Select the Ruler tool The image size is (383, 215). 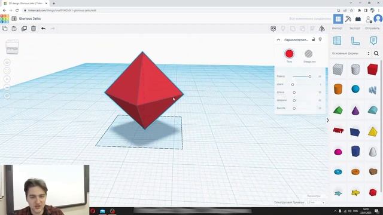(x=355, y=41)
